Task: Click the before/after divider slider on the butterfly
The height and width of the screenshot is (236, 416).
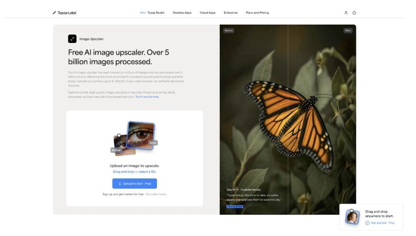Action: (x=288, y=119)
